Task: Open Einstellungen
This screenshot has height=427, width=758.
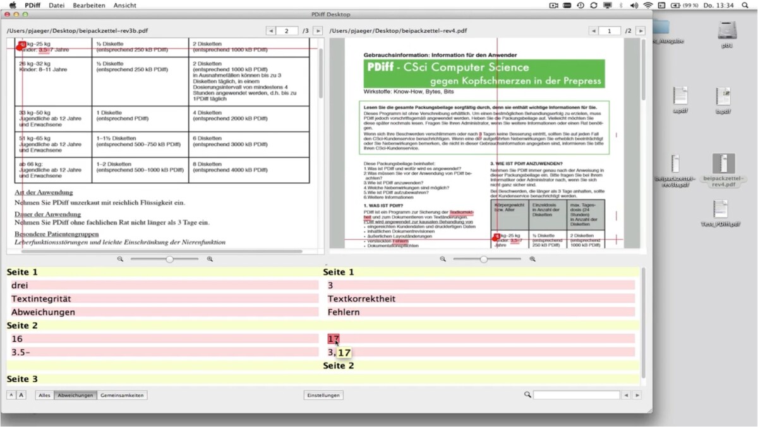Action: click(x=323, y=395)
